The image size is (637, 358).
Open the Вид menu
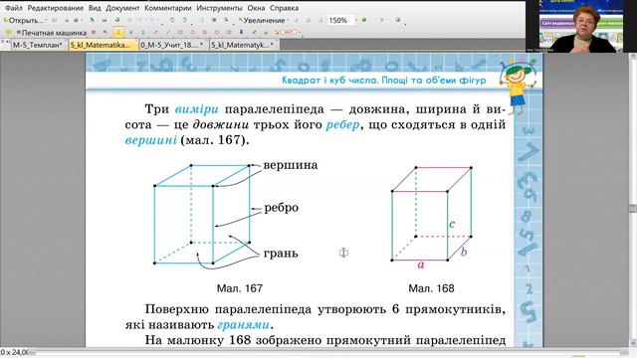tap(95, 8)
